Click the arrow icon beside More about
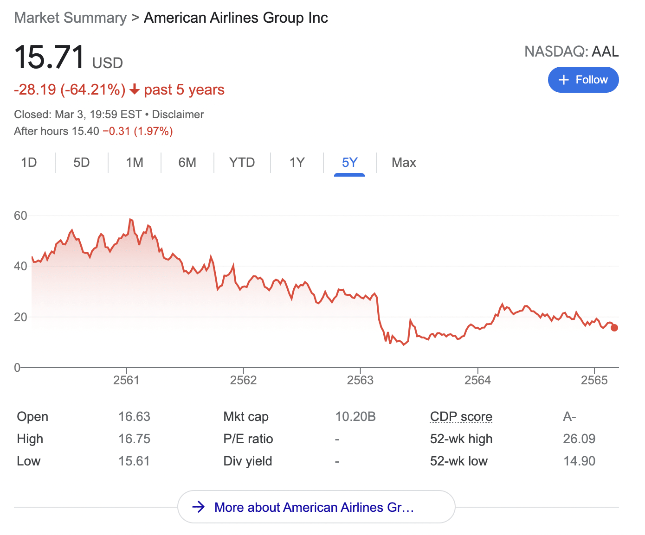The image size is (645, 535). [x=199, y=507]
